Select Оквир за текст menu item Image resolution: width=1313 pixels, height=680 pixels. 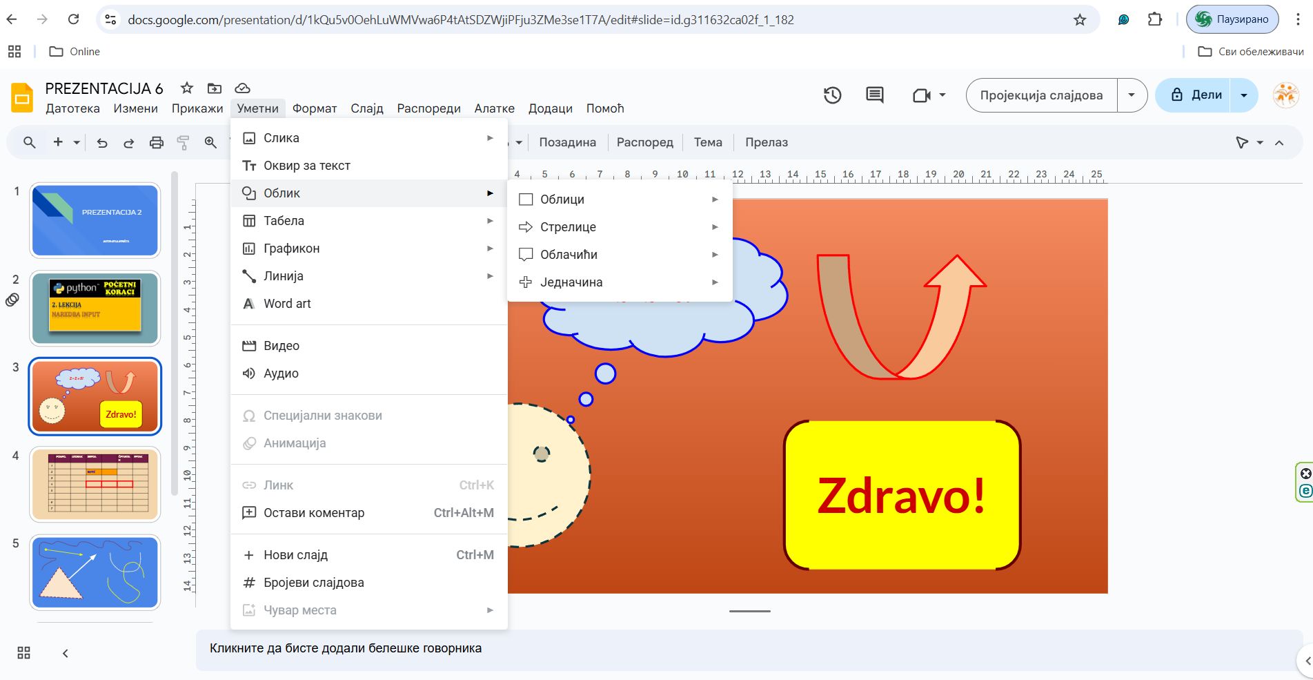pos(307,166)
